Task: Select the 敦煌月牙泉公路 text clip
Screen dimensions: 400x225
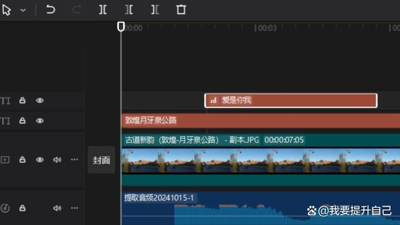Action: (x=261, y=121)
